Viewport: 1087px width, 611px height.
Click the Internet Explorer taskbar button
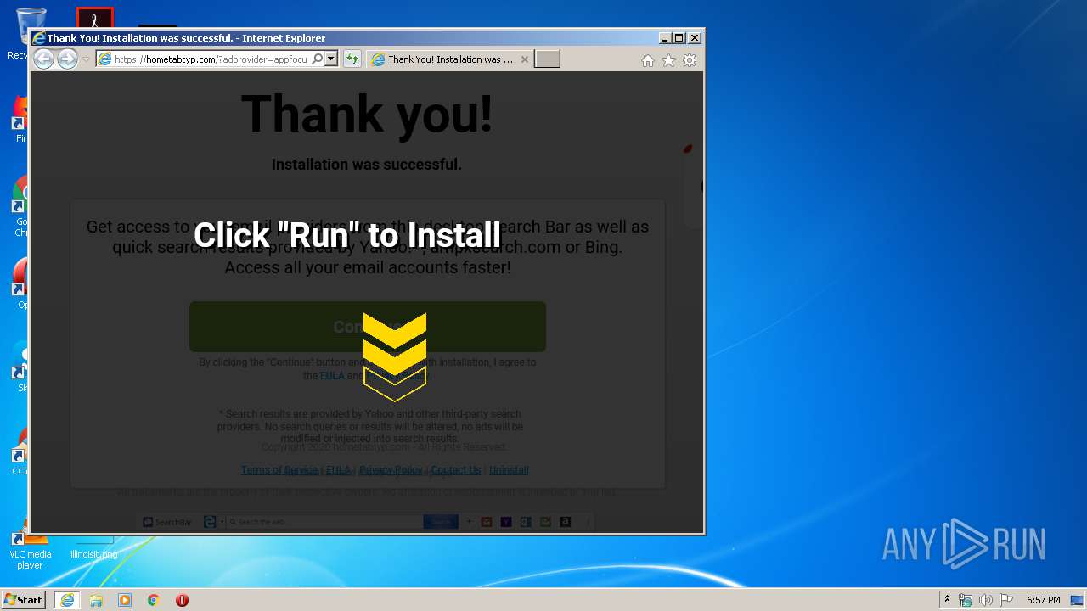(x=67, y=600)
